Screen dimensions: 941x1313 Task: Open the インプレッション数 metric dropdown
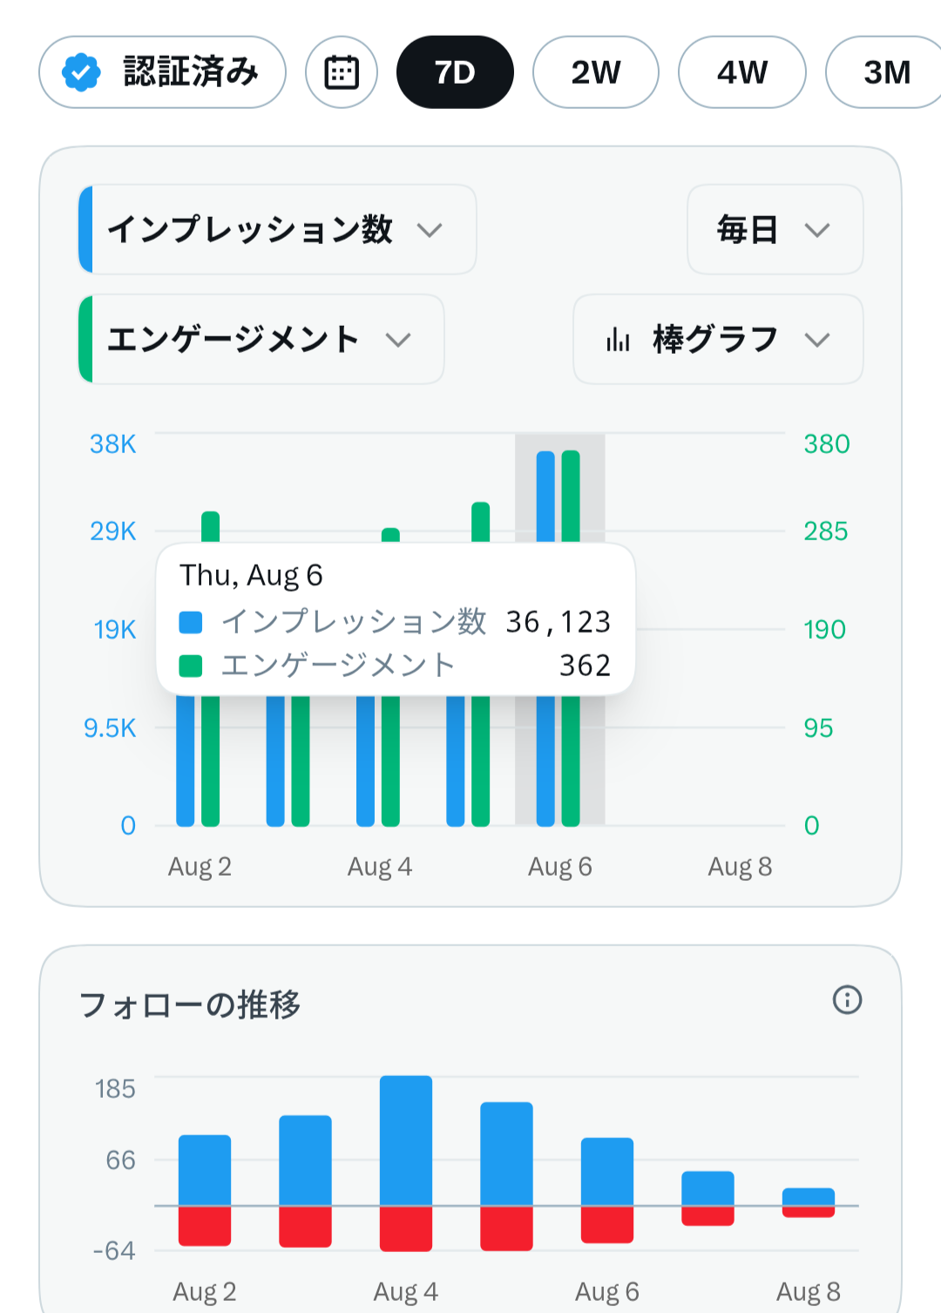(x=277, y=229)
